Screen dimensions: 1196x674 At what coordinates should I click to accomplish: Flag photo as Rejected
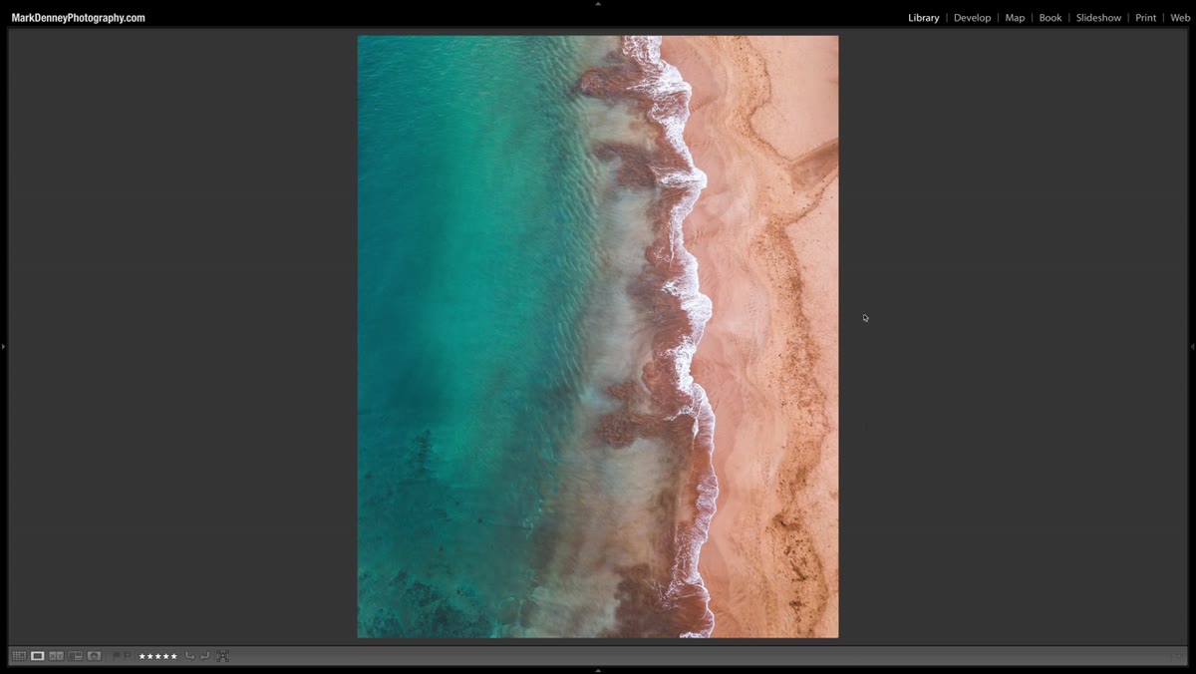pos(128,656)
